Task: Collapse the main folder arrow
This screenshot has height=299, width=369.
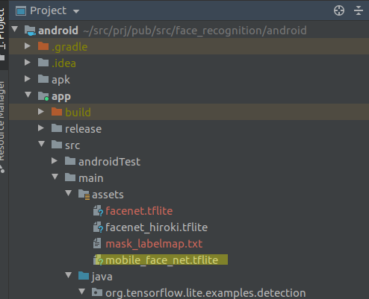Action: 55,177
